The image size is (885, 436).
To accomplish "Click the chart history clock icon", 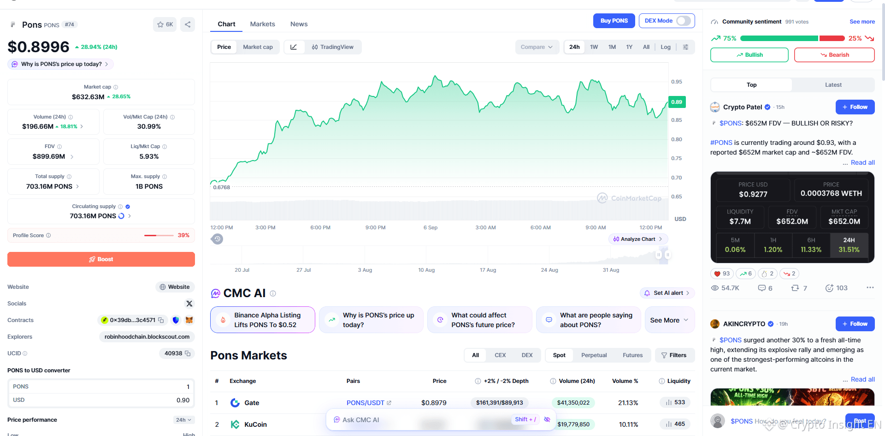I will 217,239.
